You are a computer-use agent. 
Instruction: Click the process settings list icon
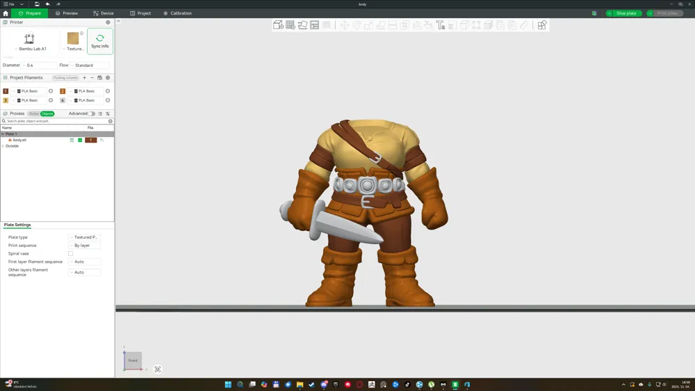coord(100,113)
